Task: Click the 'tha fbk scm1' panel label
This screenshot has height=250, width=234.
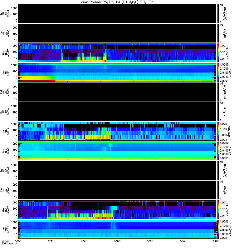Action: pyautogui.click(x=6, y=72)
